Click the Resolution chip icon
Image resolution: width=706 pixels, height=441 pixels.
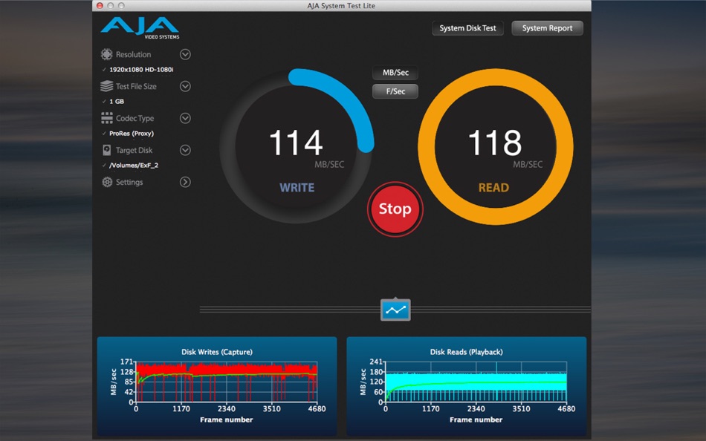click(107, 54)
